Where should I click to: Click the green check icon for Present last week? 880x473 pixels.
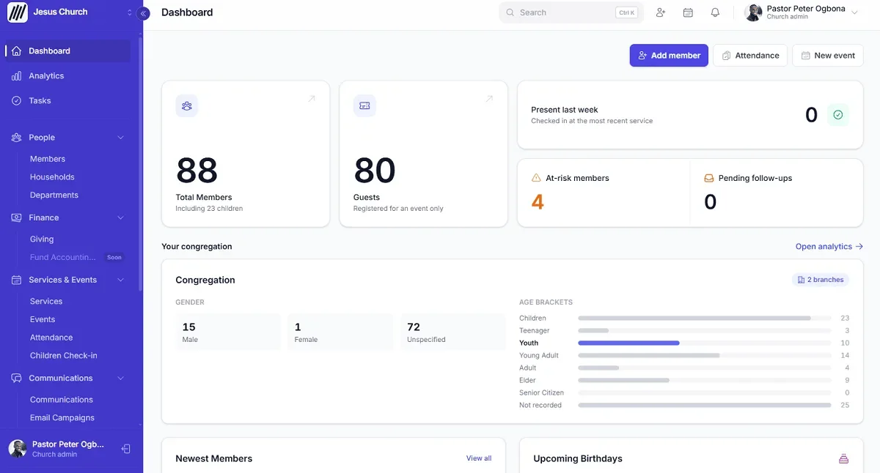[x=838, y=115]
